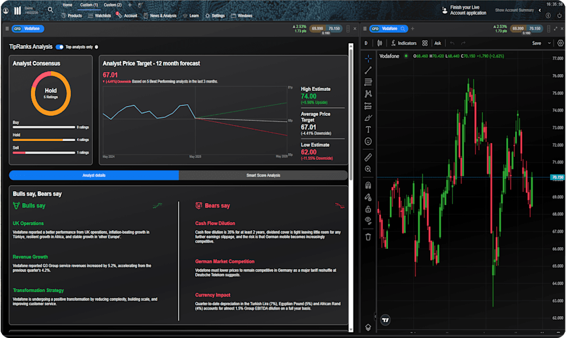The image size is (566, 338).
Task: Open the candlestick chart style selector
Action: click(x=379, y=43)
